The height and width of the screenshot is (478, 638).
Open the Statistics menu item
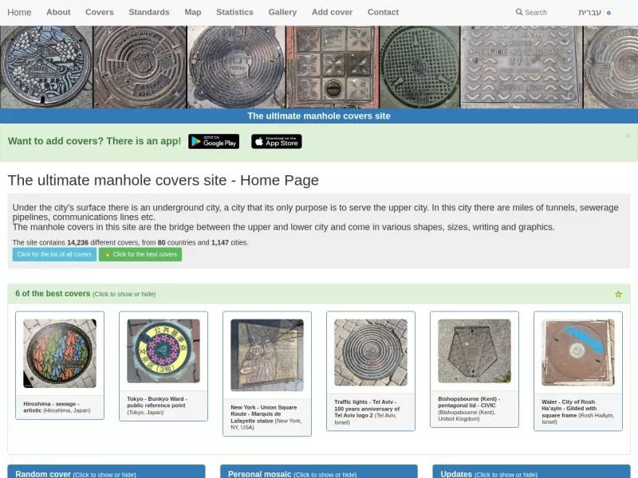234,12
